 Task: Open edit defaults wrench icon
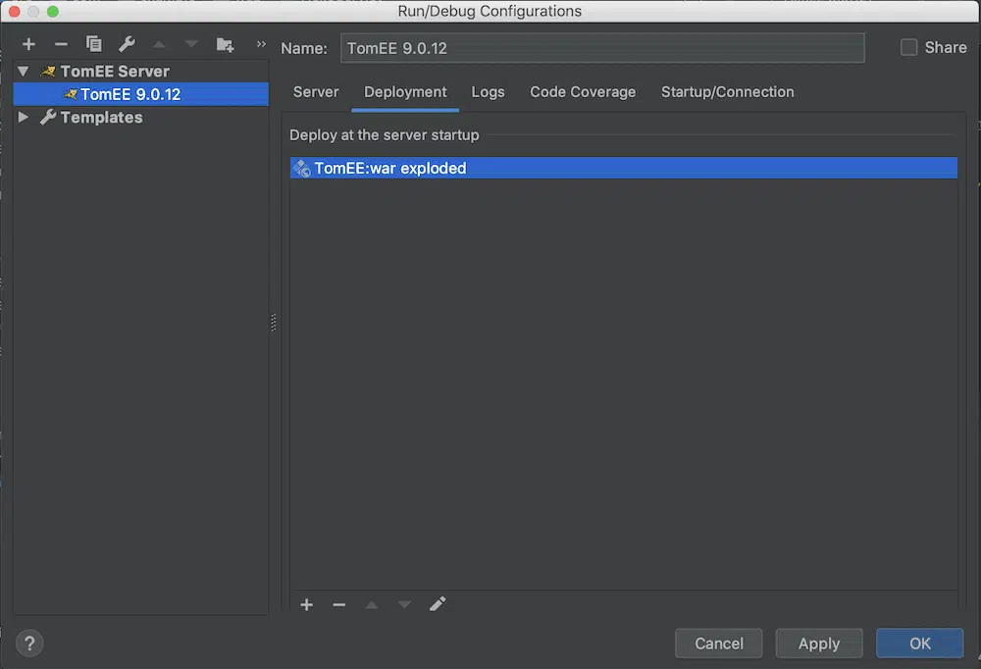(x=127, y=44)
